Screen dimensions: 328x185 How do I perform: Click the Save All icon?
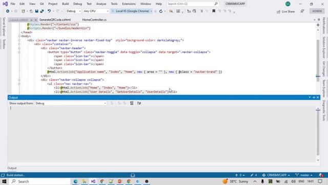[42, 11]
